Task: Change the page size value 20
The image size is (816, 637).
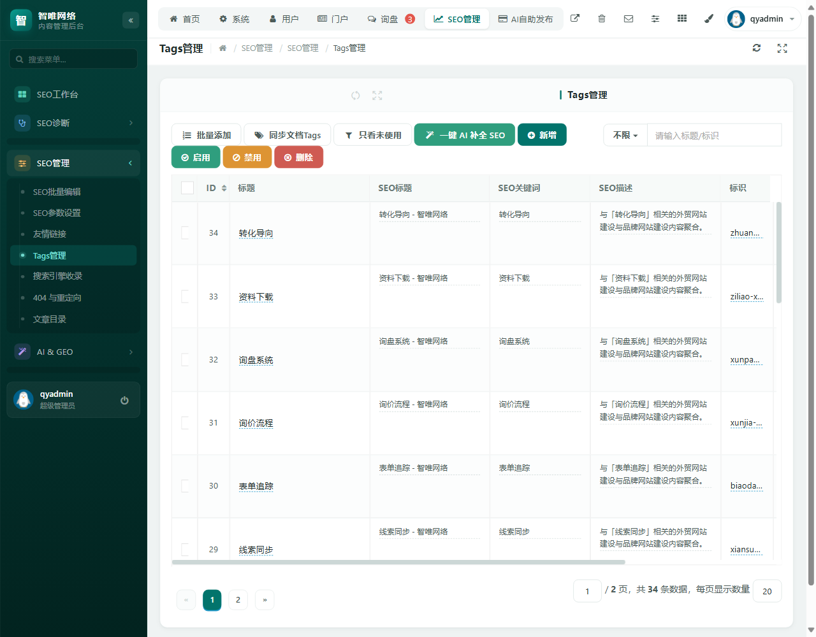Action: 767,591
